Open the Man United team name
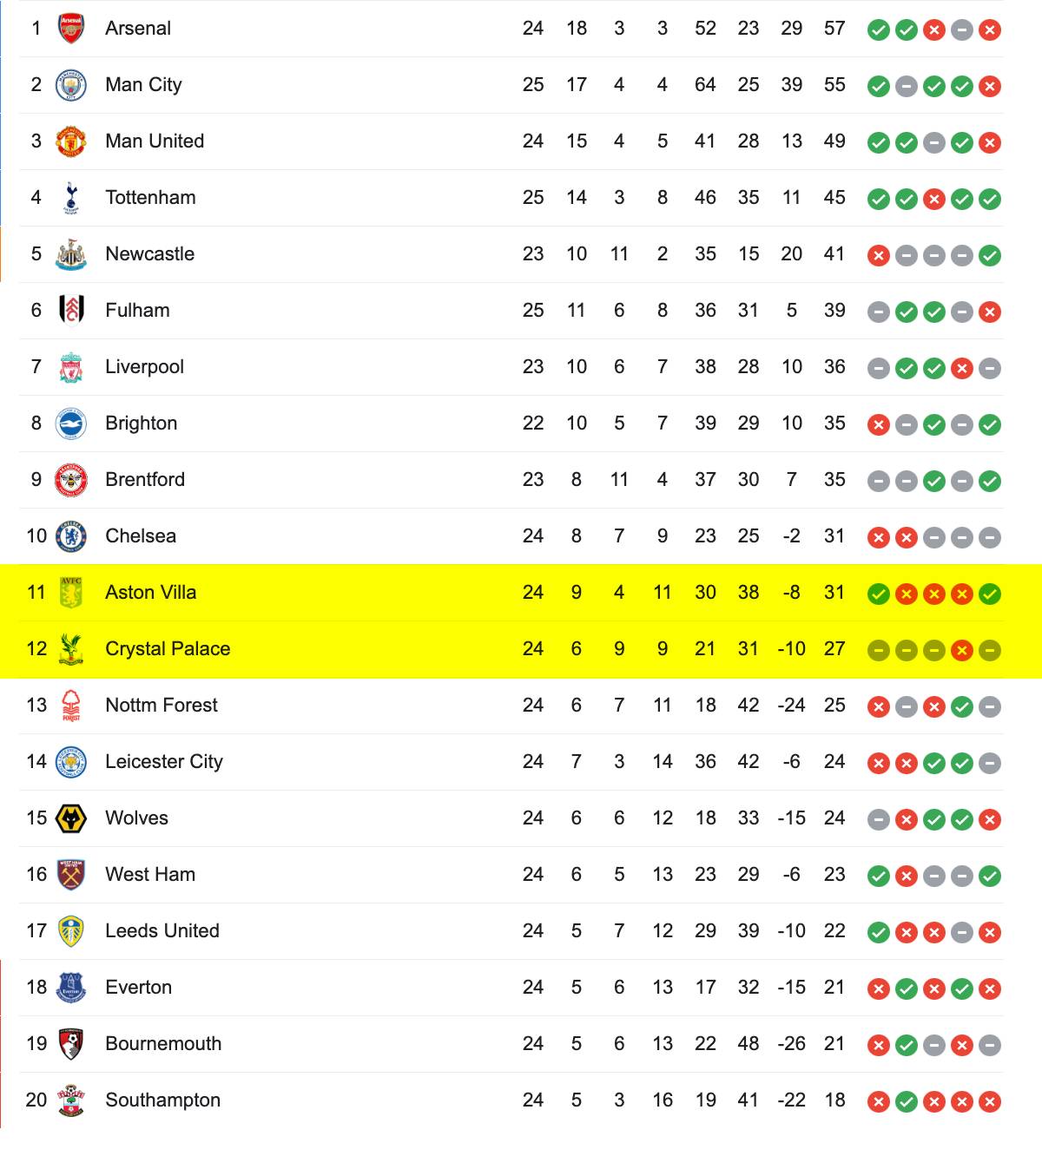The height and width of the screenshot is (1156, 1042). [155, 141]
